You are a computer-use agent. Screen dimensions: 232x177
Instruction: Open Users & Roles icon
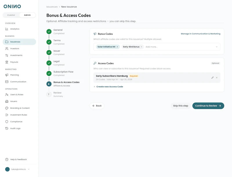click(x=7, y=94)
